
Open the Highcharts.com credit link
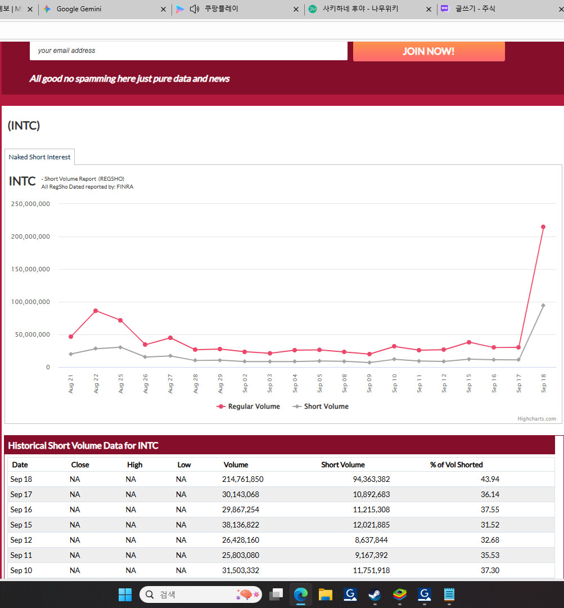(536, 419)
